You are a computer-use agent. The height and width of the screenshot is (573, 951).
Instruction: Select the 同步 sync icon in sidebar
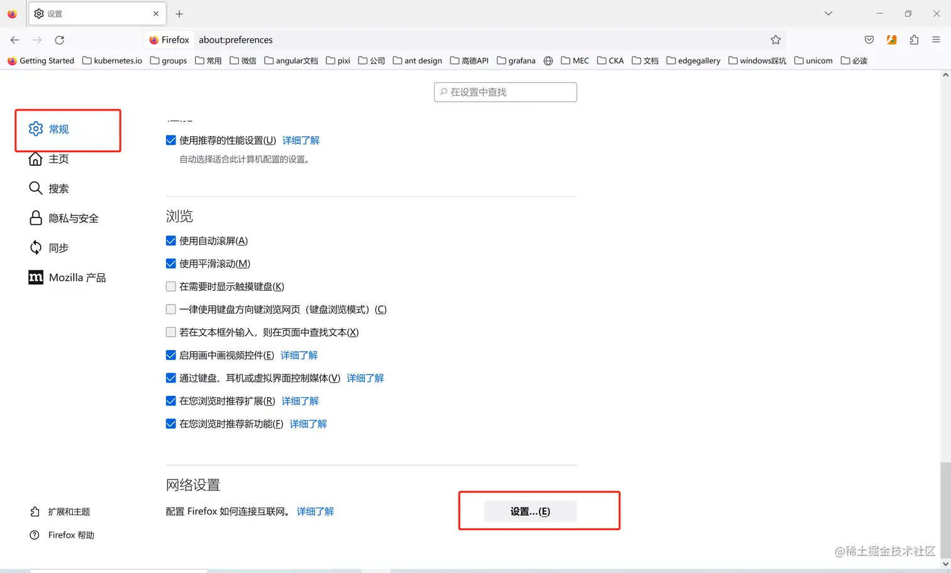click(36, 248)
